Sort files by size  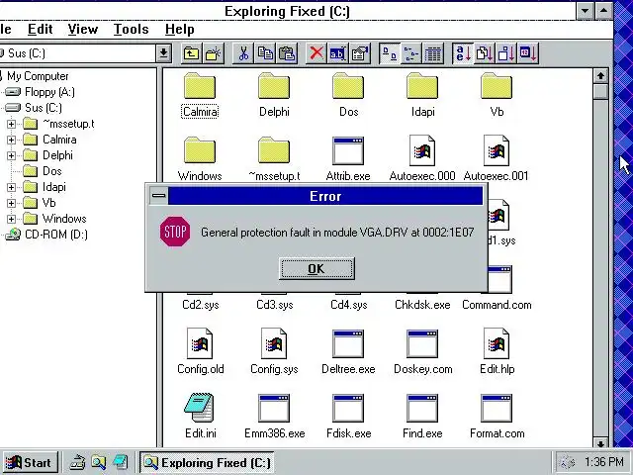506,53
